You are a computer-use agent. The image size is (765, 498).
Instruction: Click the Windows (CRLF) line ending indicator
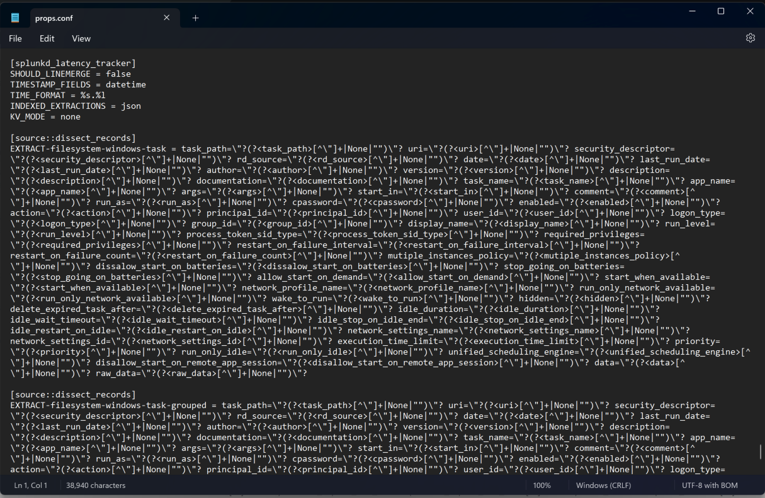pyautogui.click(x=603, y=485)
